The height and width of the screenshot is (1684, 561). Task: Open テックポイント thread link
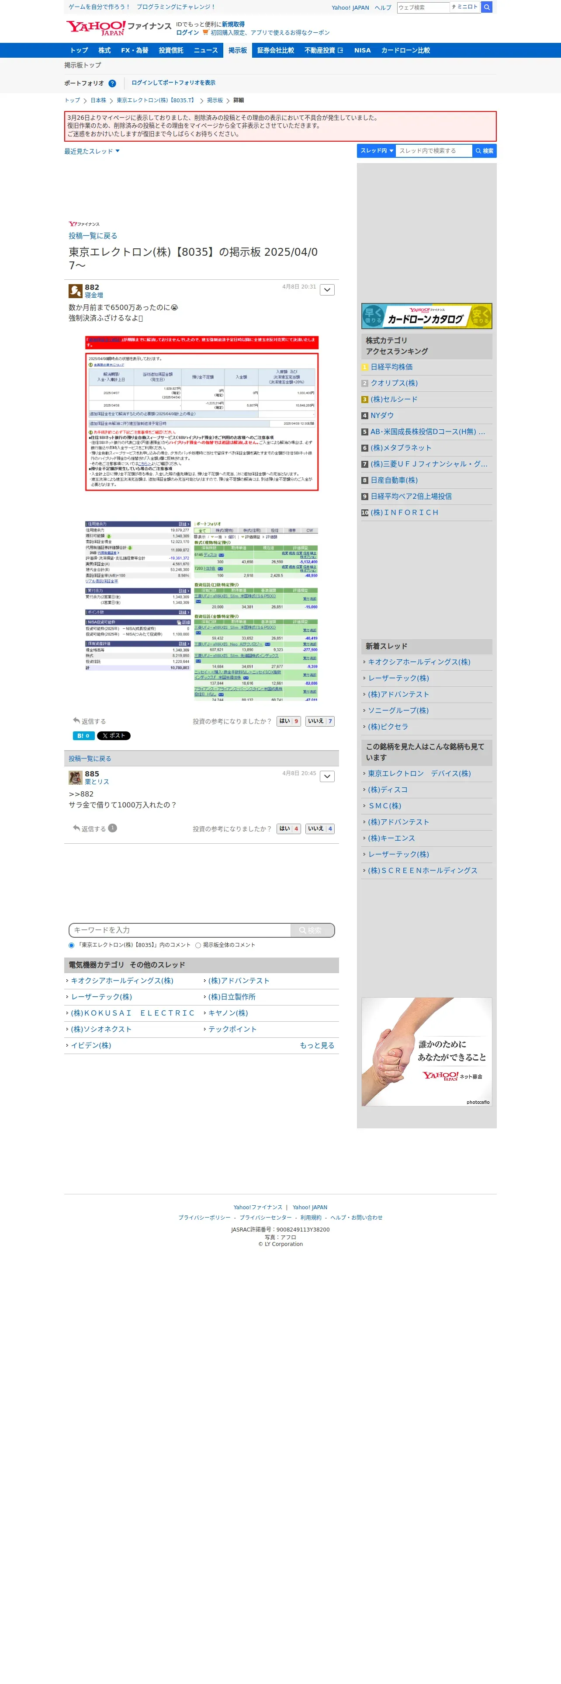pos(232,1029)
